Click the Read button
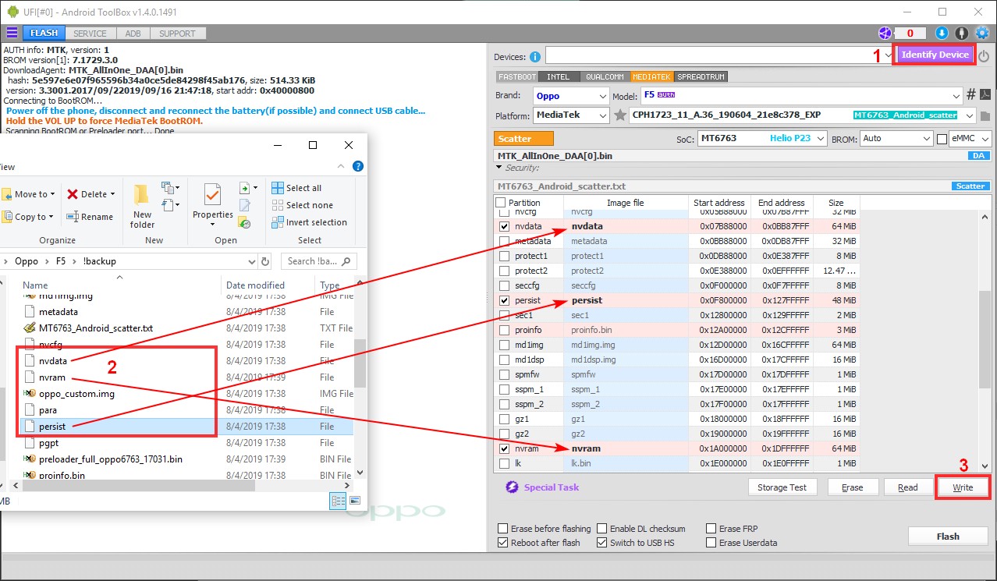Screen dimensions: 997x581 (907, 487)
